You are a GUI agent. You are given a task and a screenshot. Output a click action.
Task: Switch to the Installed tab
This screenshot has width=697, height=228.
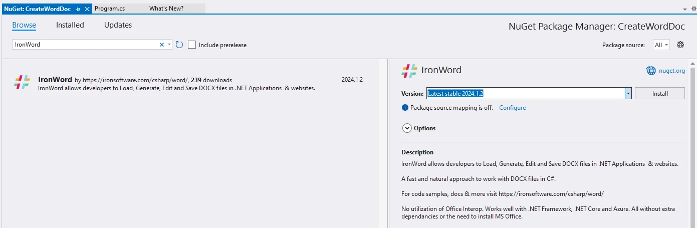pyautogui.click(x=70, y=25)
